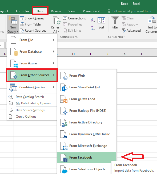Click the From Facebook icon
The image size is (157, 174).
(64, 158)
